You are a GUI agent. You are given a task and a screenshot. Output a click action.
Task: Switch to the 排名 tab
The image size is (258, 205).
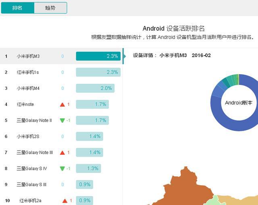coord(18,8)
